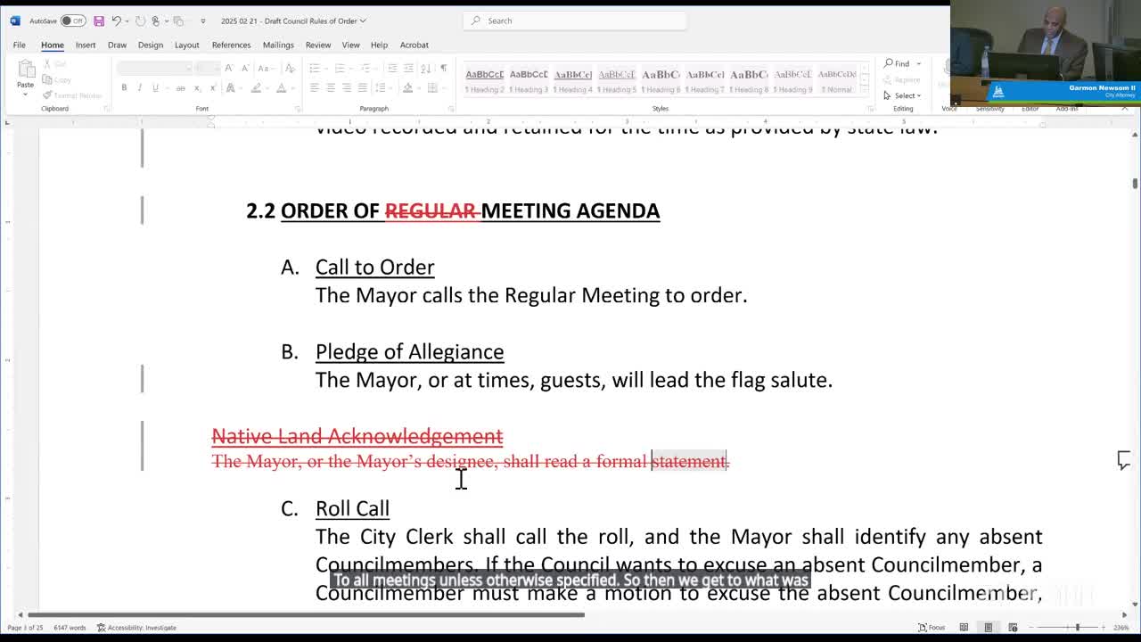1141x642 pixels.
Task: Expand the Paste options dropdown
Action: click(x=25, y=94)
